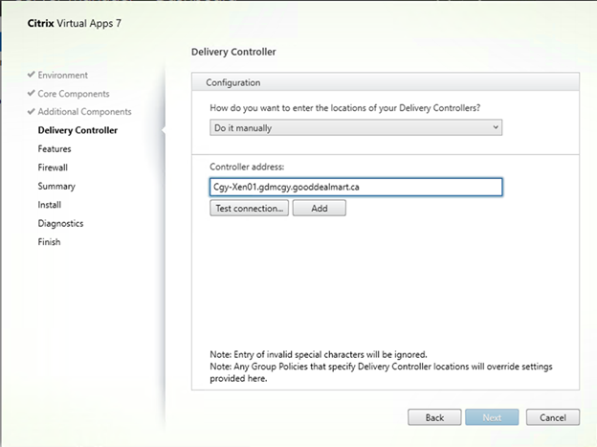Select Core Components step in sidebar
597x447 pixels.
pos(74,94)
